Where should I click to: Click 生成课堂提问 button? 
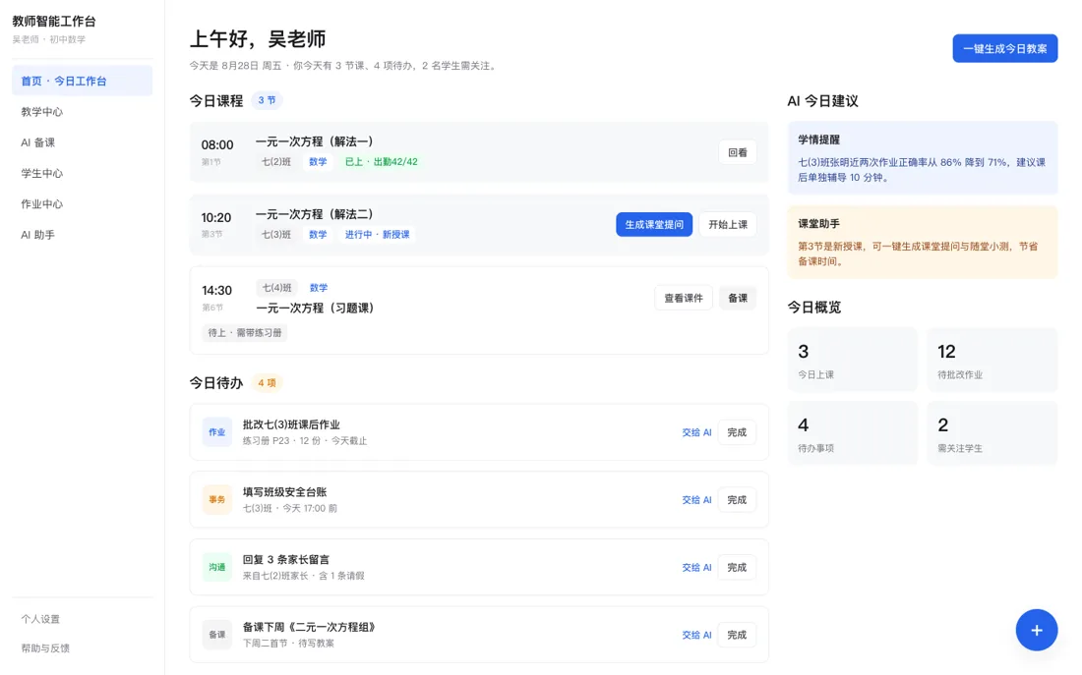point(653,225)
